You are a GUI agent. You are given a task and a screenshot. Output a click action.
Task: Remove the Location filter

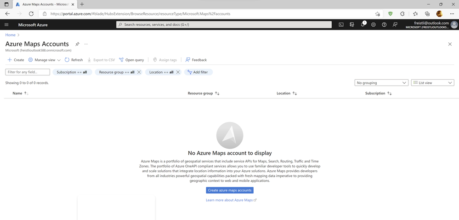point(178,72)
